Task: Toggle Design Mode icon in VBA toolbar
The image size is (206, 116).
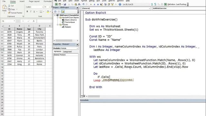Action: pos(101,4)
